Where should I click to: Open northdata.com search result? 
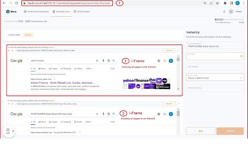point(53,133)
